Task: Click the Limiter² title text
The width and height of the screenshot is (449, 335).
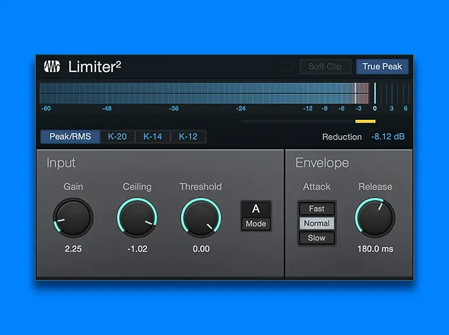Action: pos(95,67)
